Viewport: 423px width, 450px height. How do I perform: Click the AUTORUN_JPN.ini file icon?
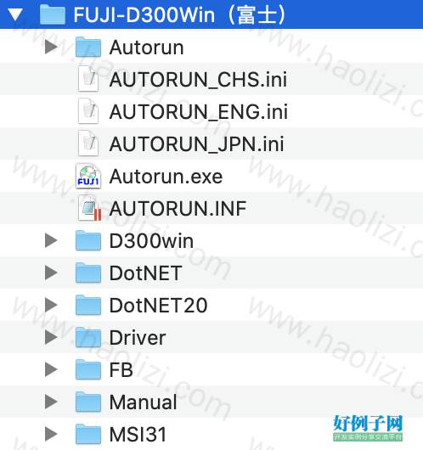[88, 143]
